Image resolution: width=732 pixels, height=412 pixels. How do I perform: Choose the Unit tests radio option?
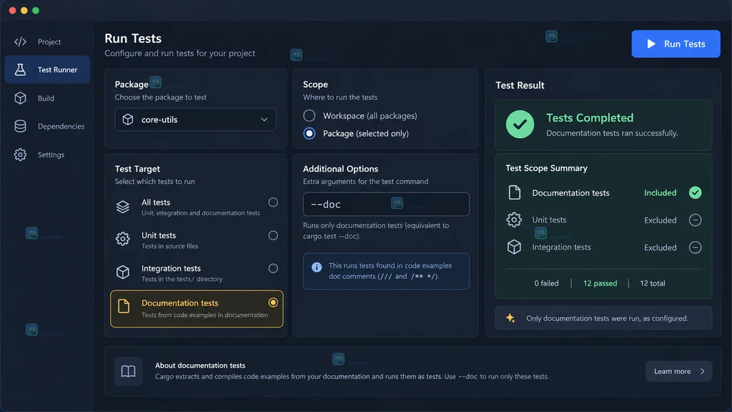(x=273, y=235)
